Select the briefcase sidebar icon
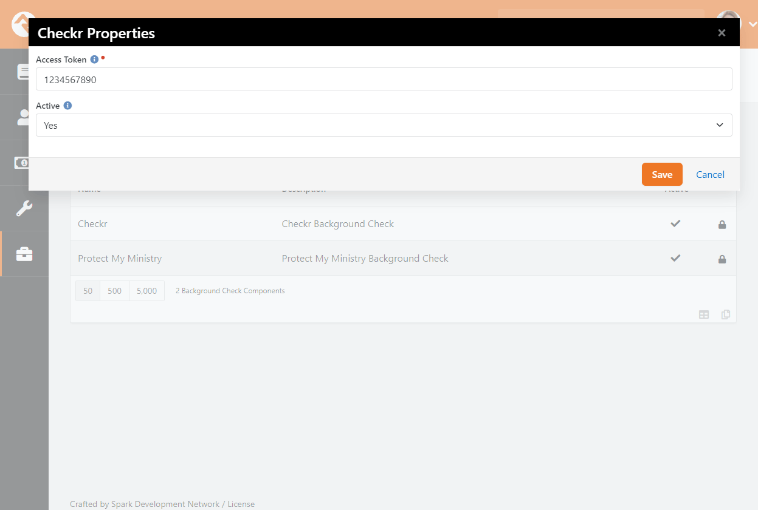 (x=24, y=254)
